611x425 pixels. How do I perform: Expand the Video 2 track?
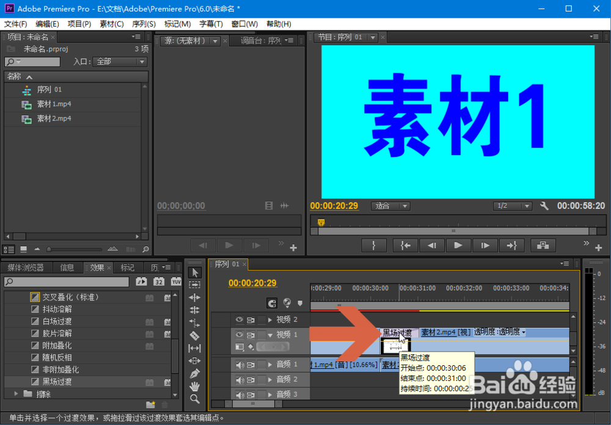tap(270, 320)
